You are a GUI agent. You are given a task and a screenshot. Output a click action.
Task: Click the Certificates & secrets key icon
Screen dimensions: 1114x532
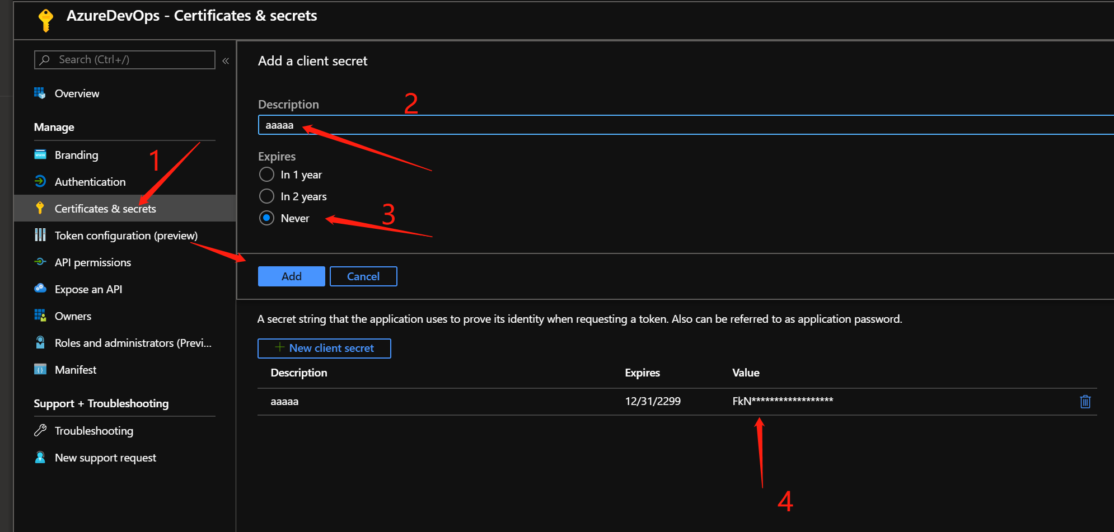(x=40, y=208)
